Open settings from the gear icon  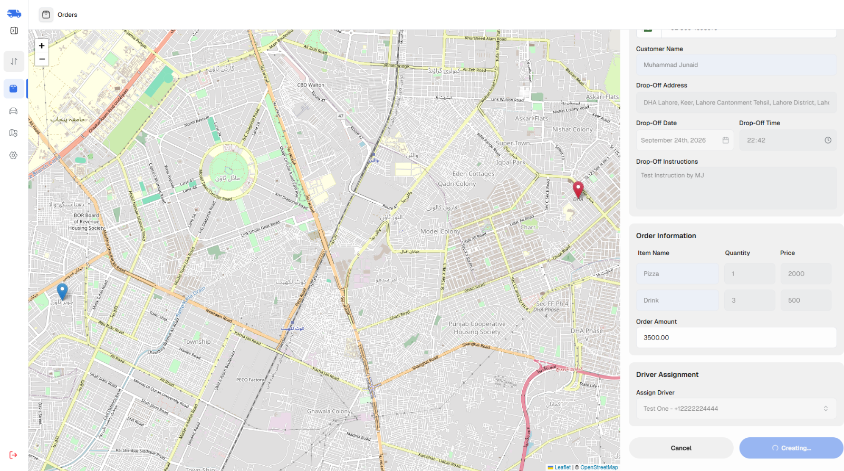pos(14,155)
